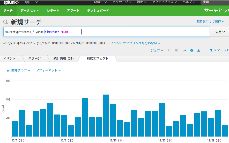Click the magnifier icon beside 新規サーチ

click(x=6, y=22)
